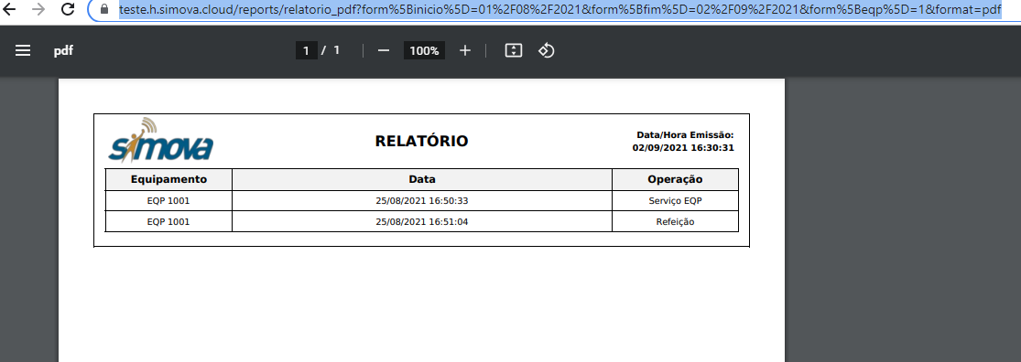Select the date 25/08/2021 16:50:33
The image size is (1021, 362).
[422, 201]
